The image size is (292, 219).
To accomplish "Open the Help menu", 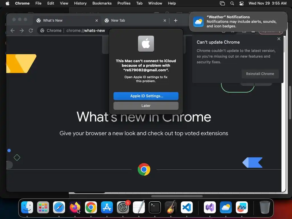I will pyautogui.click(x=172, y=3).
